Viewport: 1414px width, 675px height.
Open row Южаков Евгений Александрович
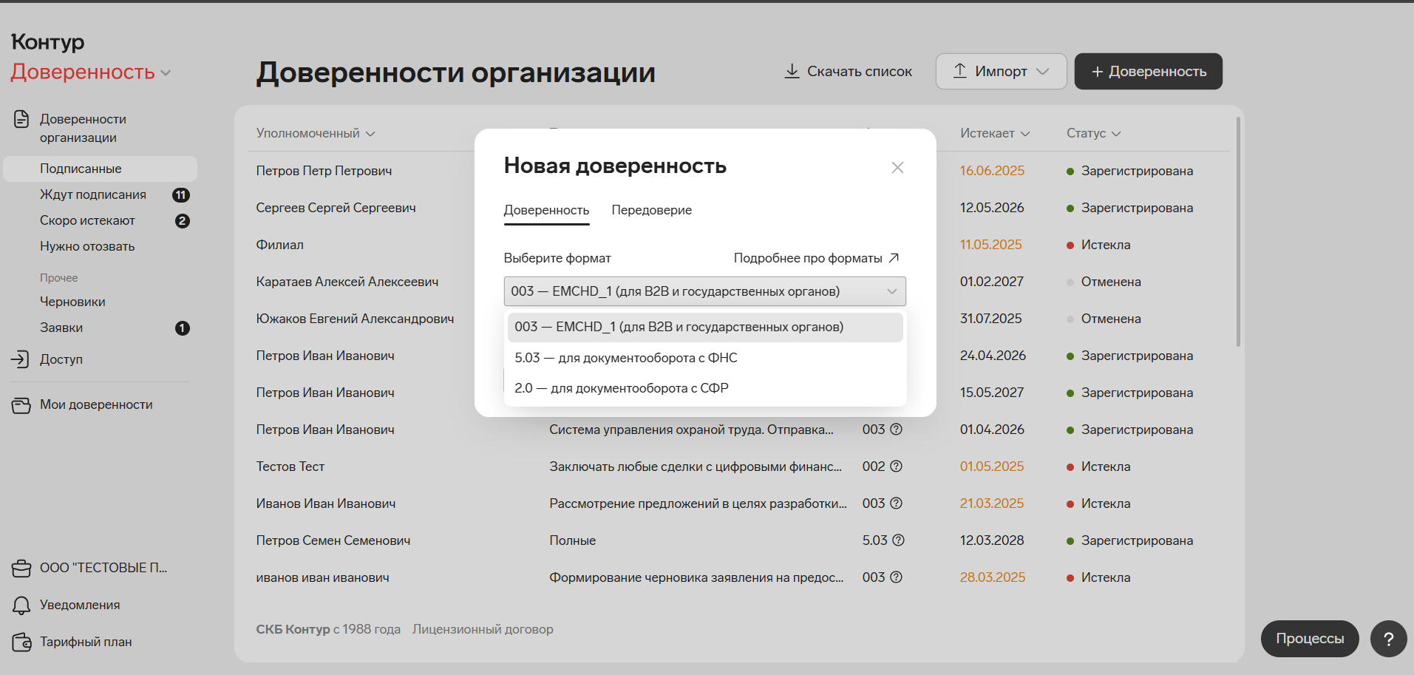(x=355, y=319)
